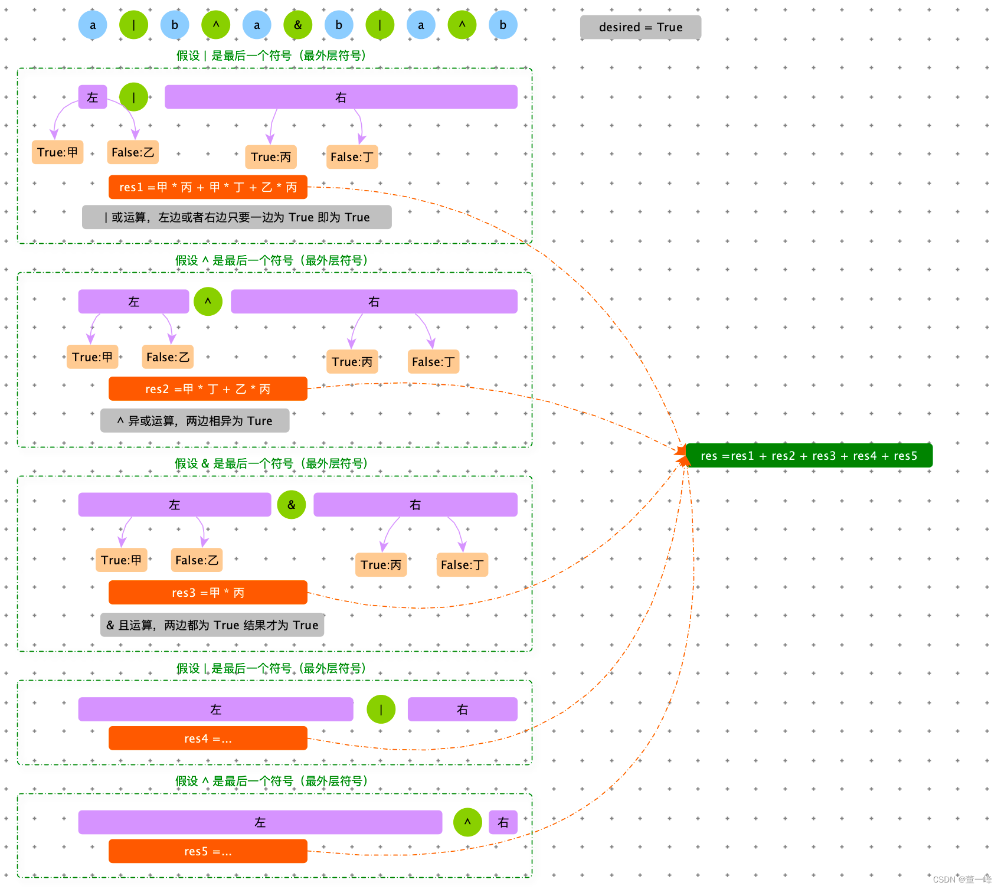Select the ^ operator circle above res2 formula
This screenshot has width=1001, height=889.
(x=208, y=302)
